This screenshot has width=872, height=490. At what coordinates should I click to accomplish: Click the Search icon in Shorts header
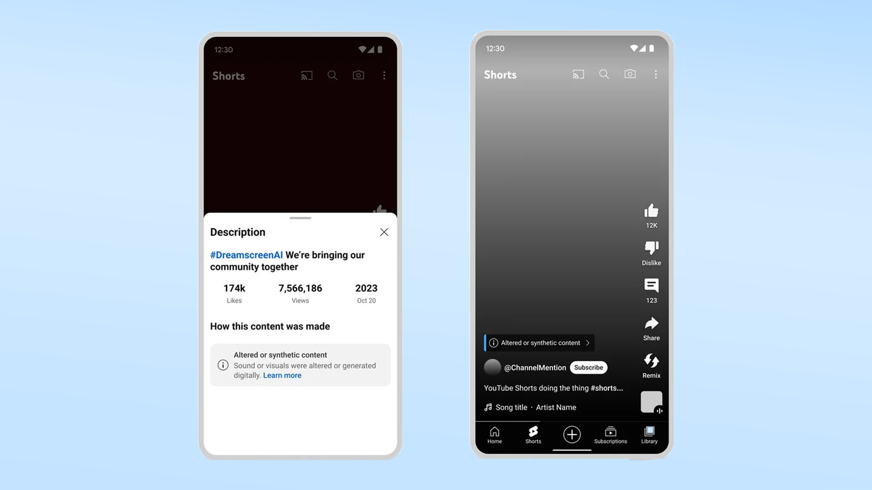(333, 75)
